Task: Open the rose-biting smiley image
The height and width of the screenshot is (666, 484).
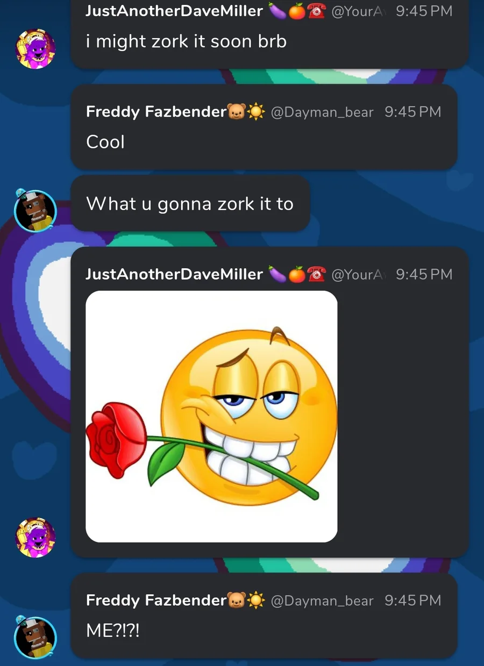Action: pos(211,417)
